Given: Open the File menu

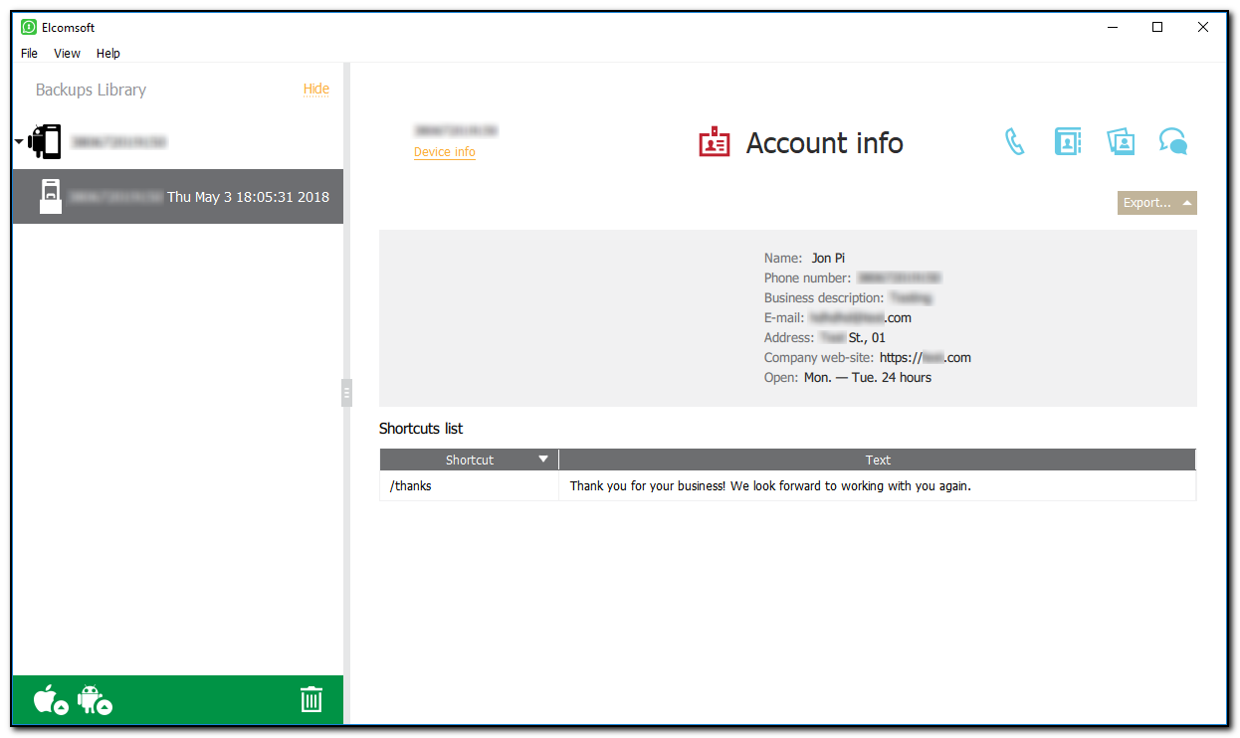Looking at the screenshot, I should coord(29,54).
